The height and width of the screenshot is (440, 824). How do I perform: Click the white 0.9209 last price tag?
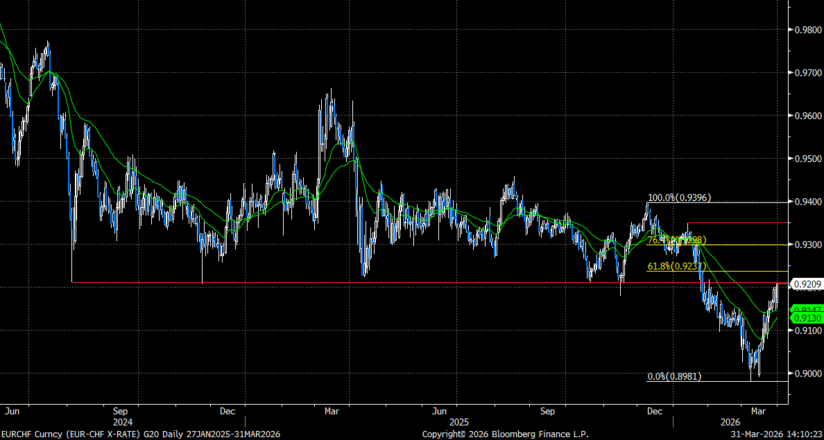(807, 283)
